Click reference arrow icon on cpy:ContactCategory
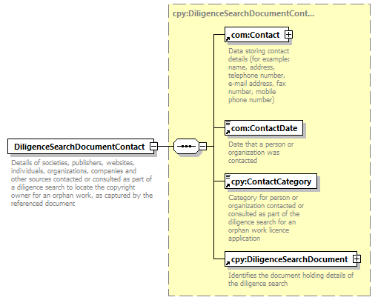Screen dimensions: 378x300 click(x=228, y=186)
